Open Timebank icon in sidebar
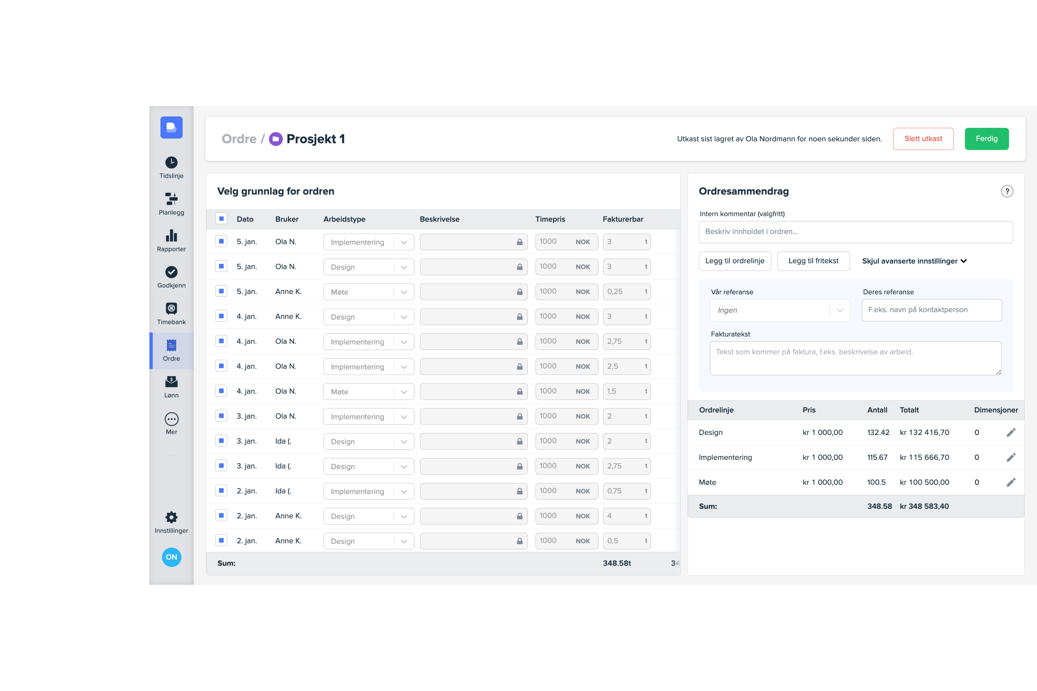Screen dimensions: 1037x691 point(171,309)
